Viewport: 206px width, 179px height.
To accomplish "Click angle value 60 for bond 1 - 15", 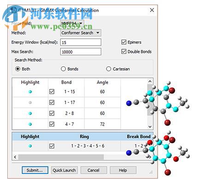I will pos(102,92).
